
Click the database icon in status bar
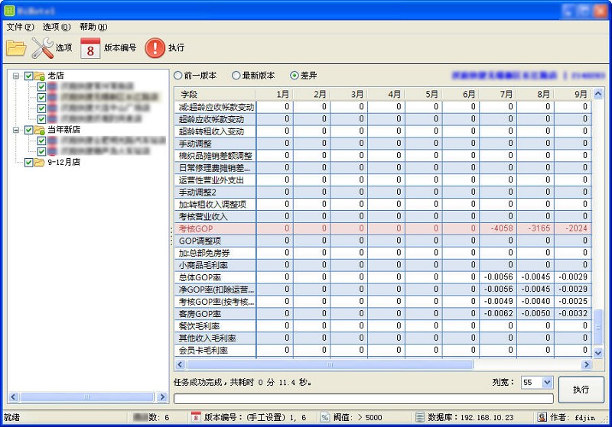[420, 417]
